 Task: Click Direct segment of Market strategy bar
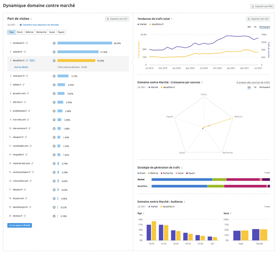point(182,180)
